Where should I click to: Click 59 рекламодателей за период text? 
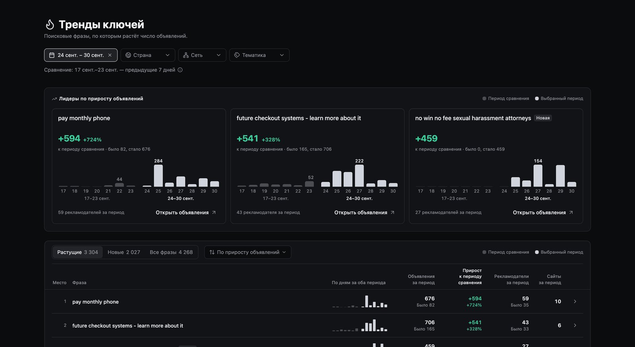[x=91, y=212]
